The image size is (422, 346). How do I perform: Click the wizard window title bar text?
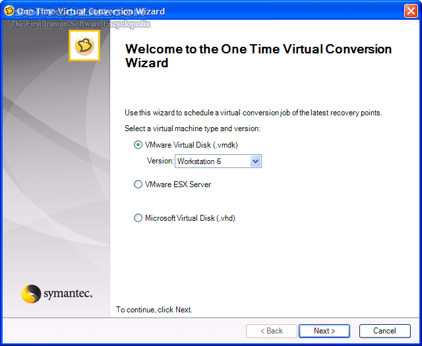90,11
